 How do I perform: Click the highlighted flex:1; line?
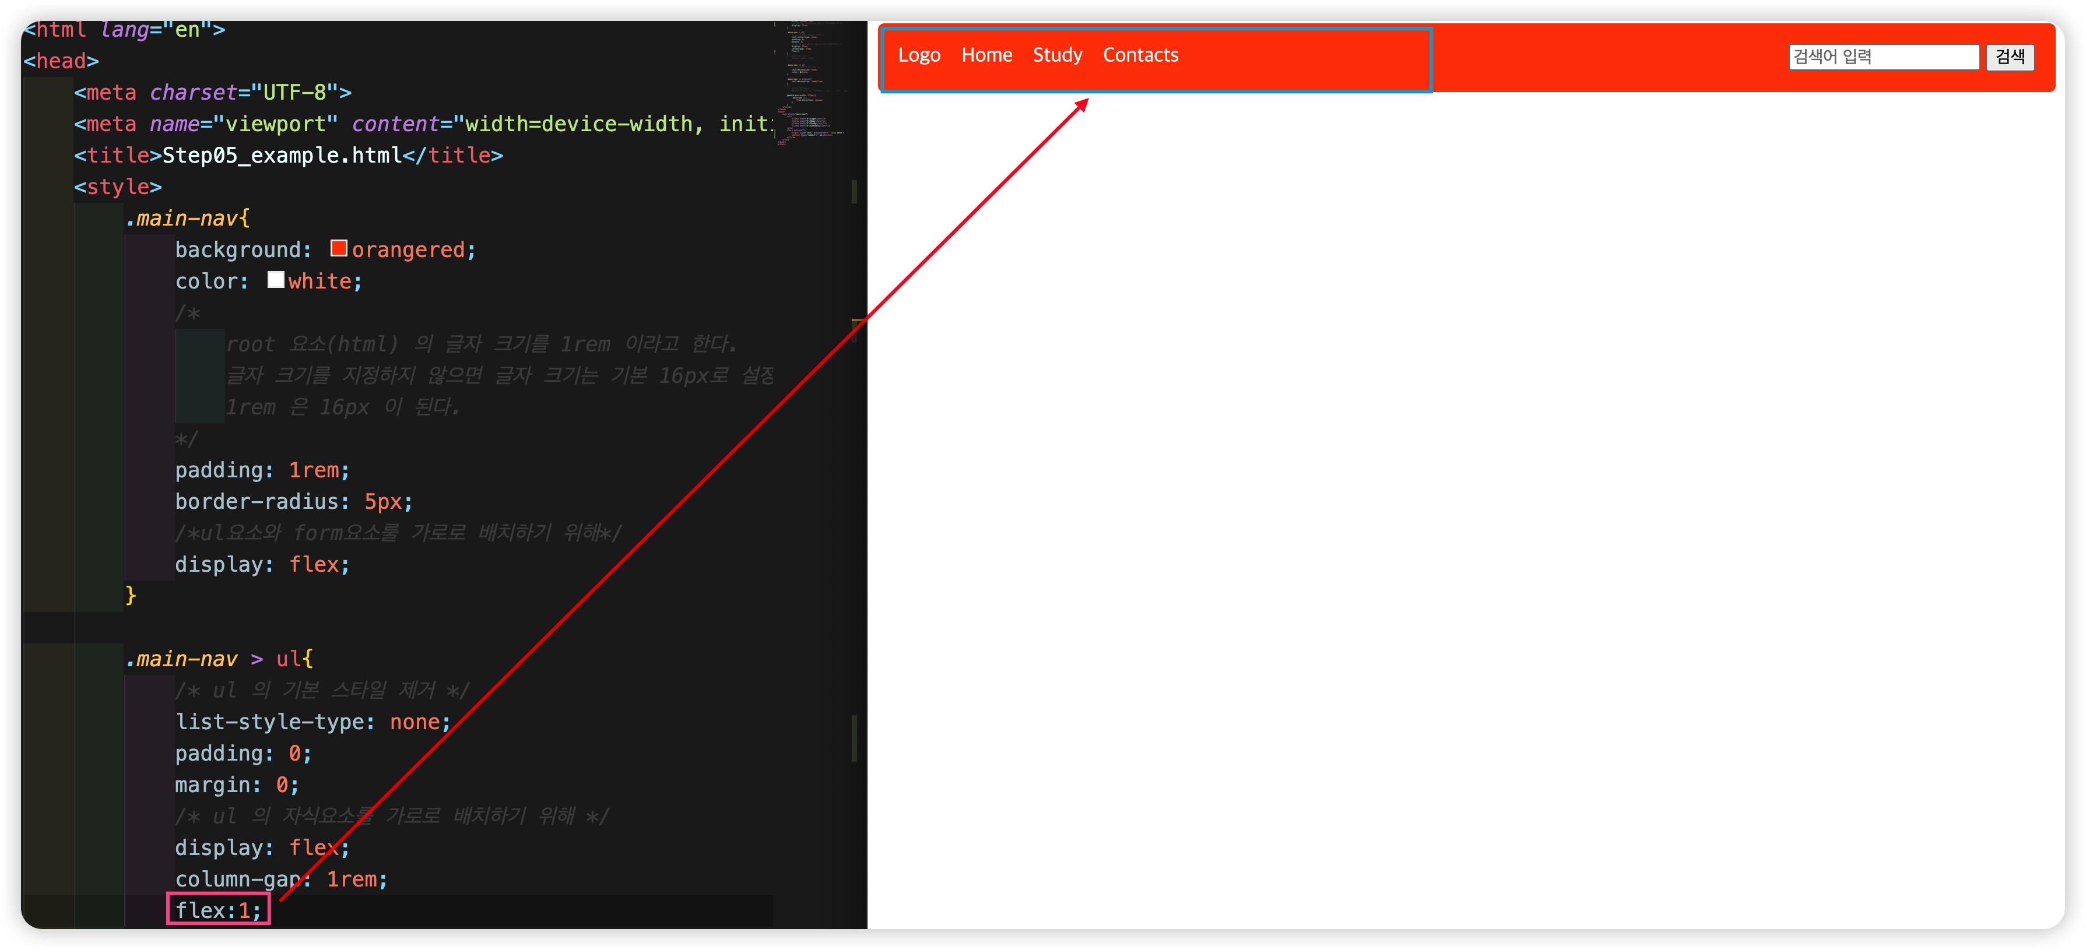(x=218, y=910)
